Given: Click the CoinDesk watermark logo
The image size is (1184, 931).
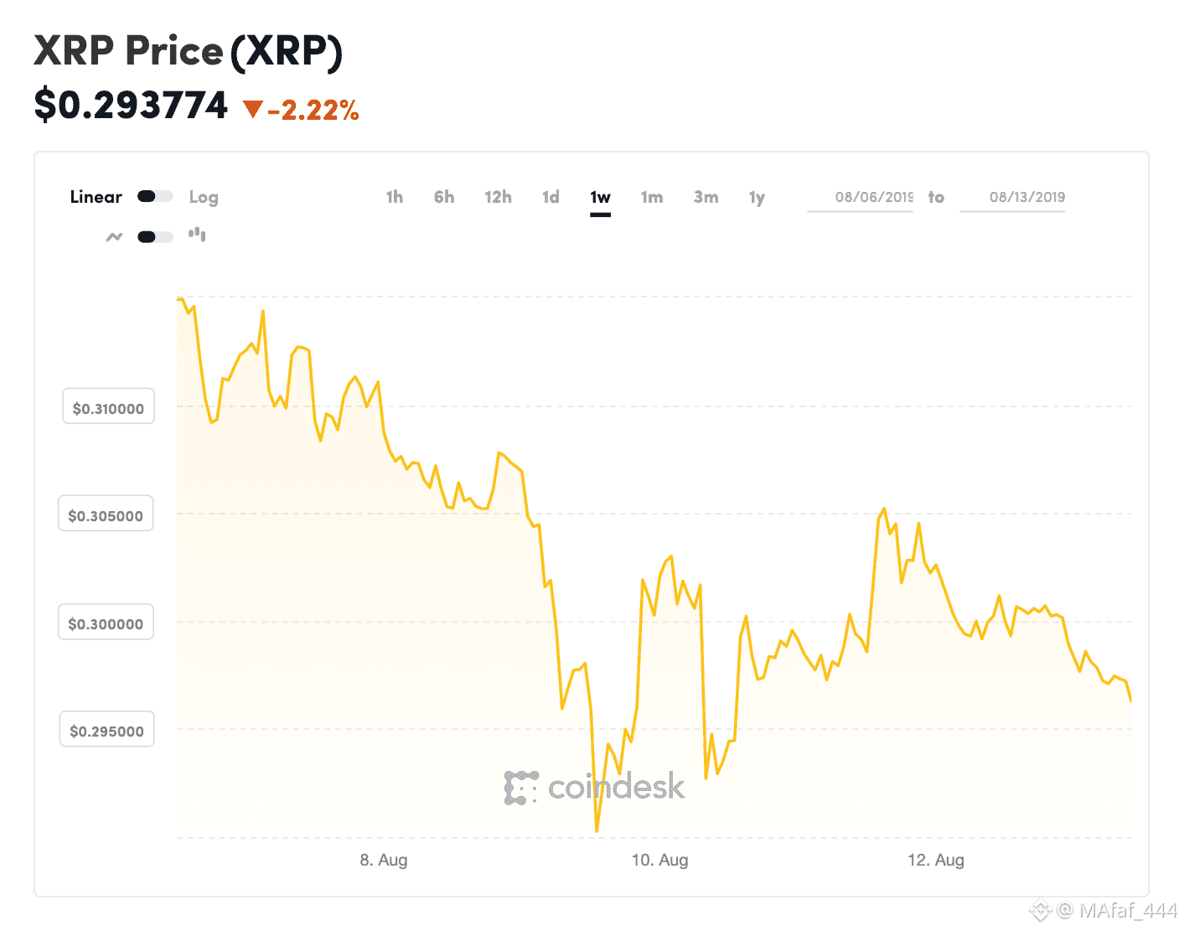Looking at the screenshot, I should (594, 788).
